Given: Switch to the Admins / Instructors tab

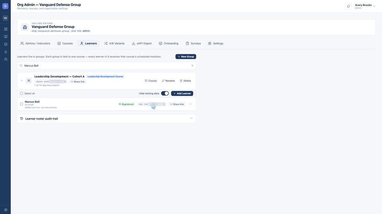Looking at the screenshot, I should click(x=35, y=43).
